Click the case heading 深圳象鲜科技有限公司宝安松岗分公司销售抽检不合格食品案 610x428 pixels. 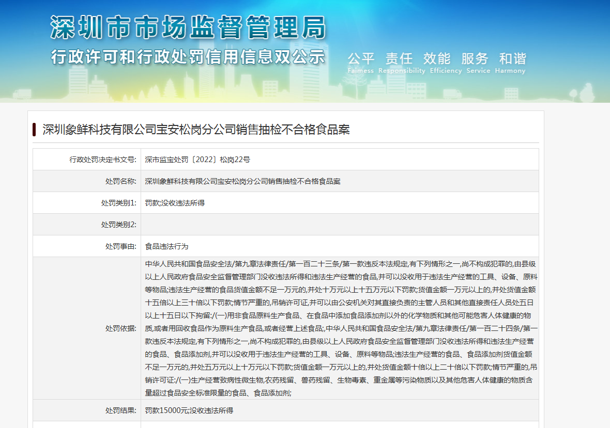point(196,130)
